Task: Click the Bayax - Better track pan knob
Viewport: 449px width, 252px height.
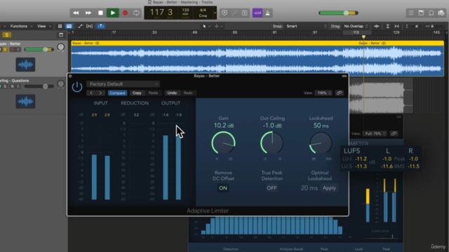Action: [x=61, y=47]
